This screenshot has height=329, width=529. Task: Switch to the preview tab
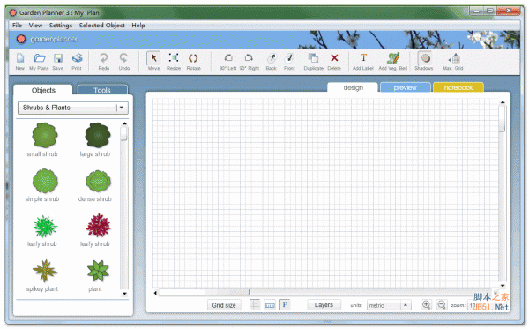(x=406, y=87)
